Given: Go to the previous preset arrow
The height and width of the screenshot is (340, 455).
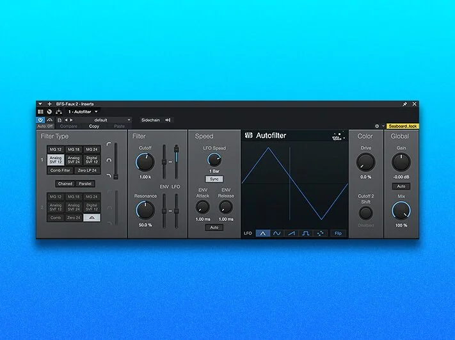Looking at the screenshot, I should pos(66,120).
